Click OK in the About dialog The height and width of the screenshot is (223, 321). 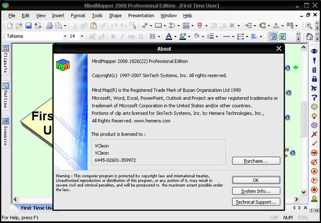(256, 180)
